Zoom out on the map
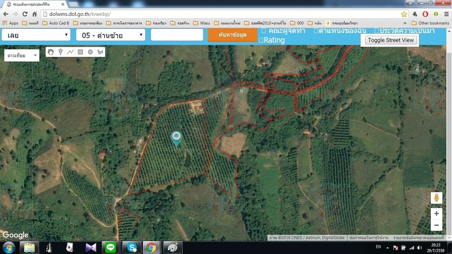Image resolution: width=452 pixels, height=254 pixels. pyautogui.click(x=437, y=225)
